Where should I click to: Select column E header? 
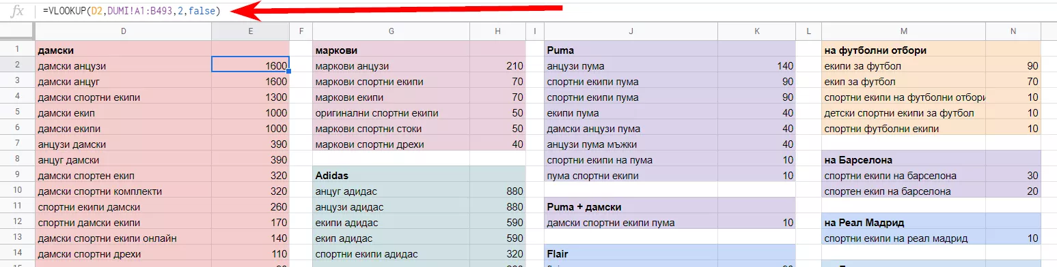(250, 31)
